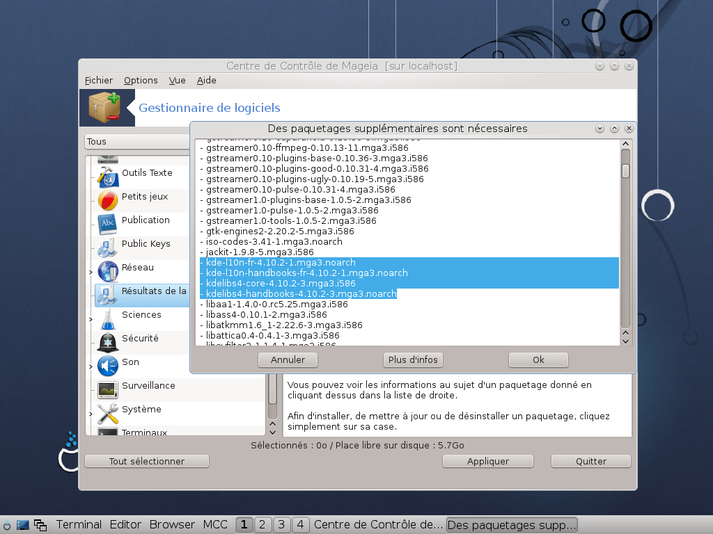Screen dimensions: 713x534
Task: Select the gtk-engines2-2.20.2-5 row
Action: coord(409,232)
